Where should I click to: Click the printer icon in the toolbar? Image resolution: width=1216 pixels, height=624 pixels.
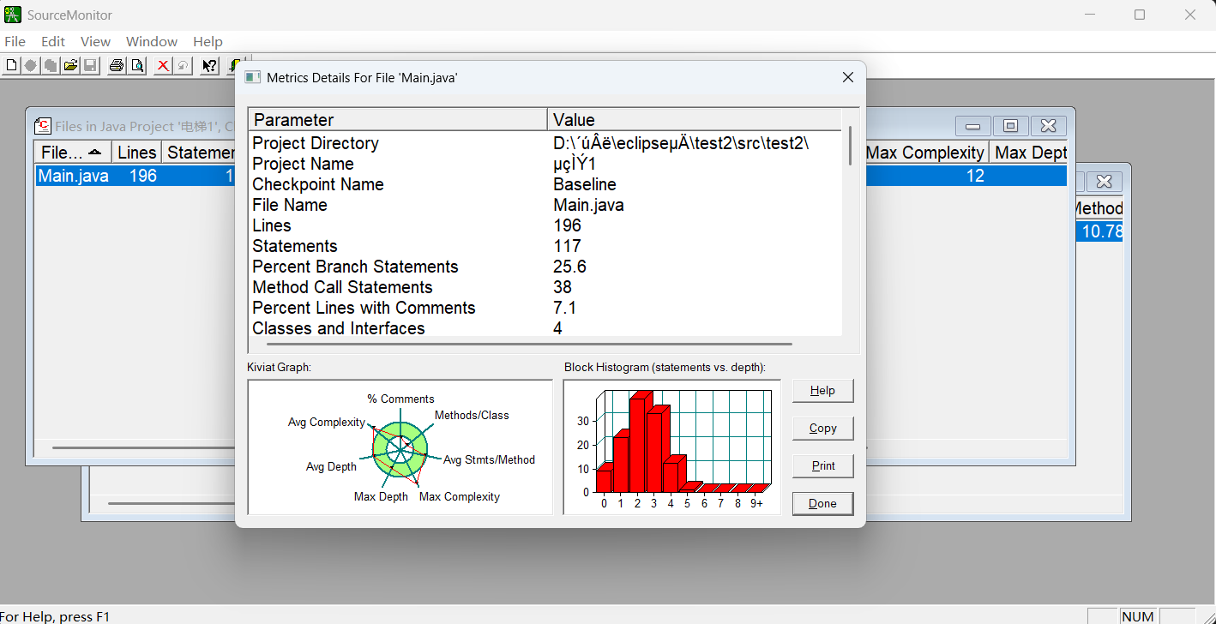117,65
